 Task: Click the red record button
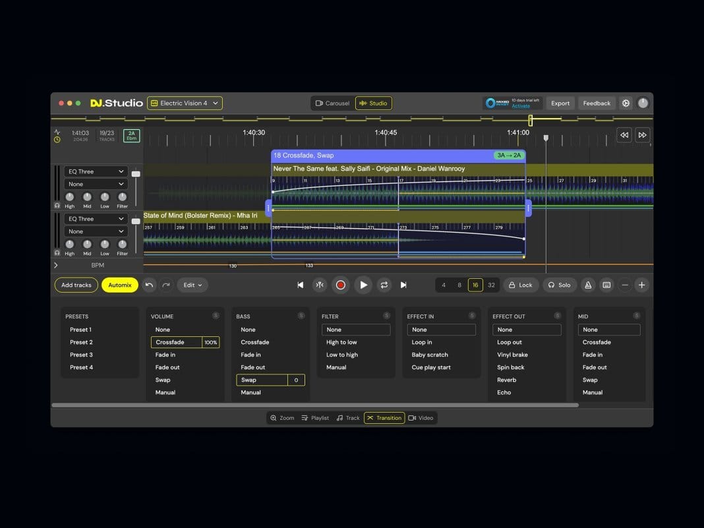(340, 285)
